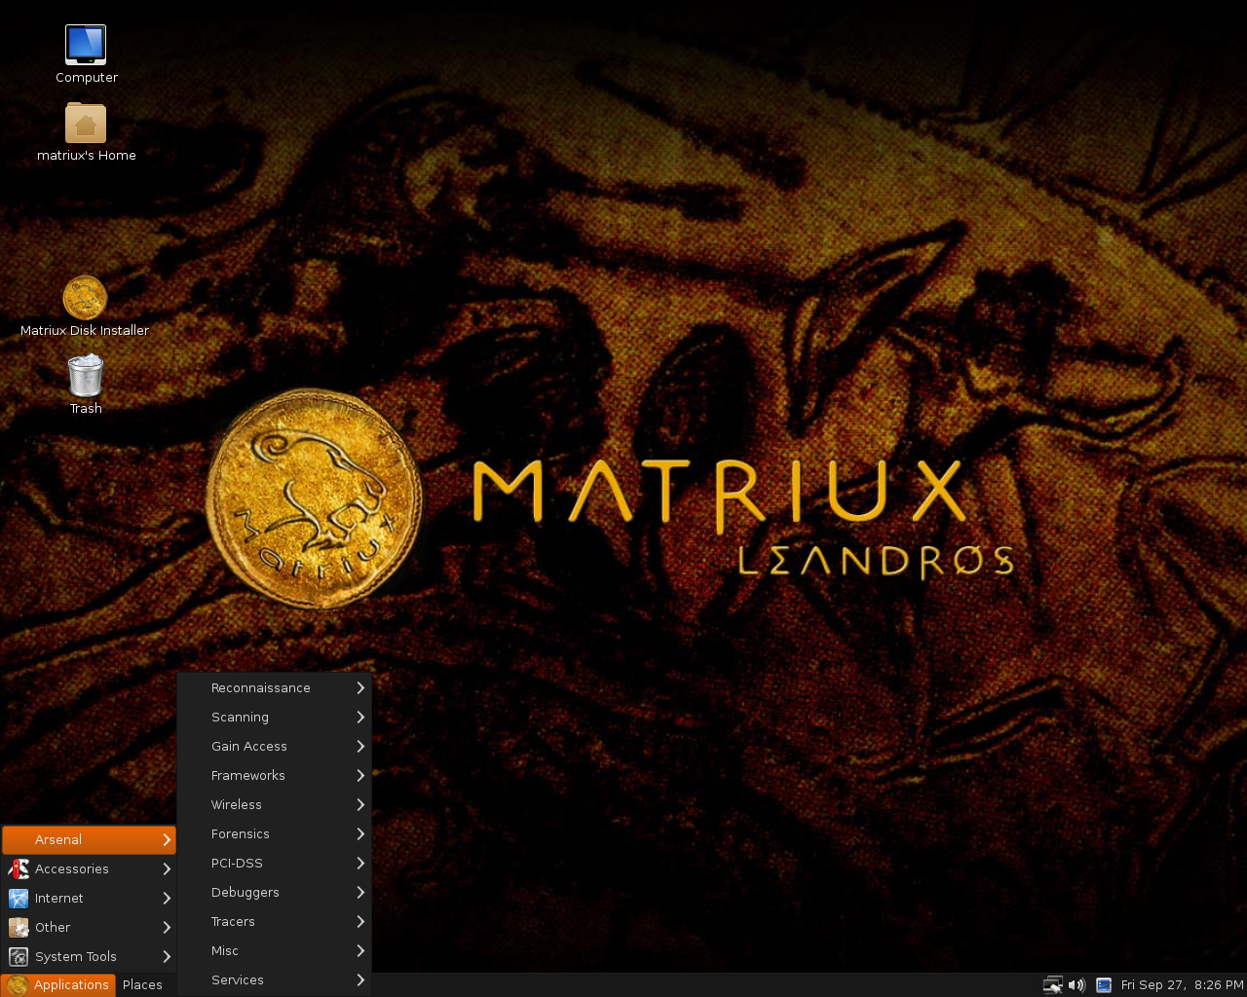Select the highlighted Arsenal menu entry

click(89, 839)
